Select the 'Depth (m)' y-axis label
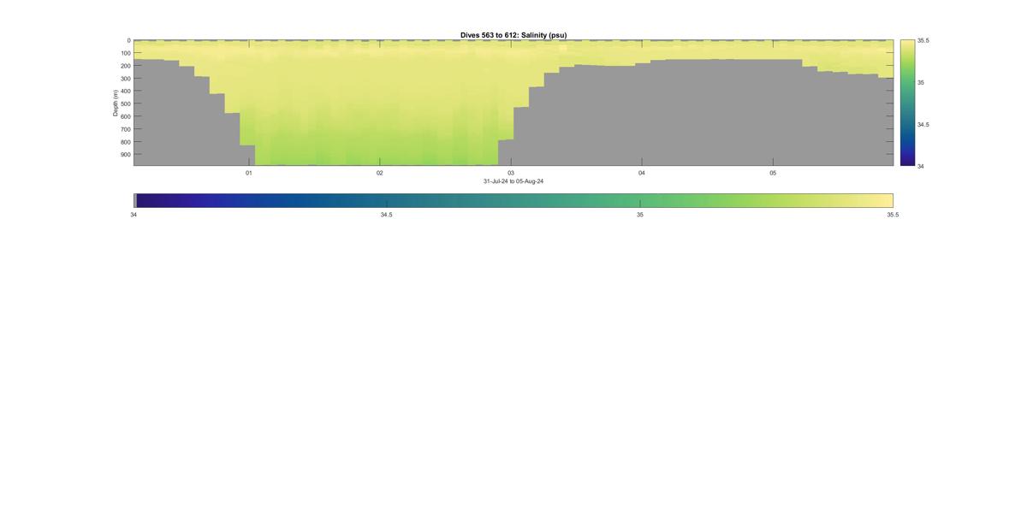This screenshot has width=1027, height=532. [115, 103]
